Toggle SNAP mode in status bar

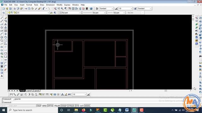click(x=39, y=106)
